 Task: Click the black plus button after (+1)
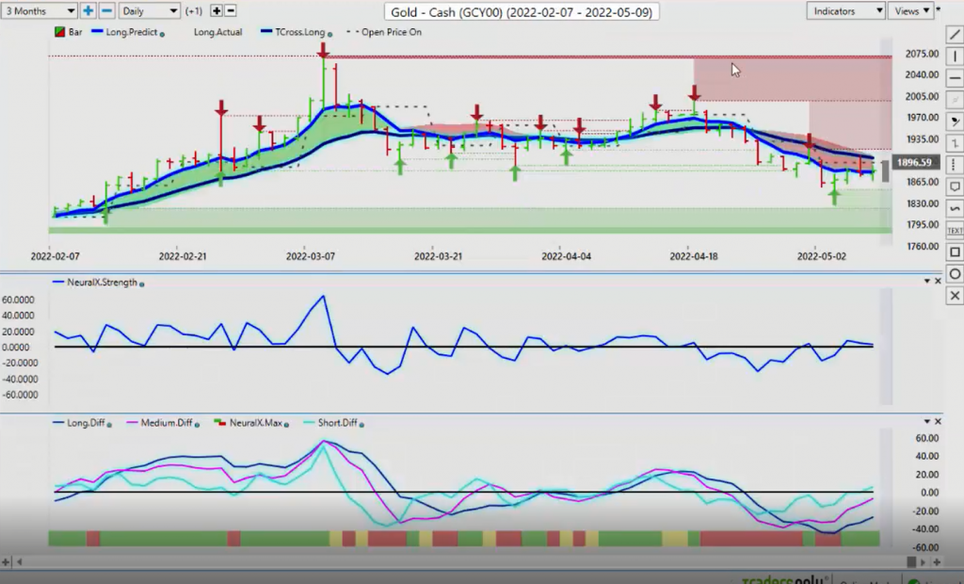pyautogui.click(x=217, y=11)
